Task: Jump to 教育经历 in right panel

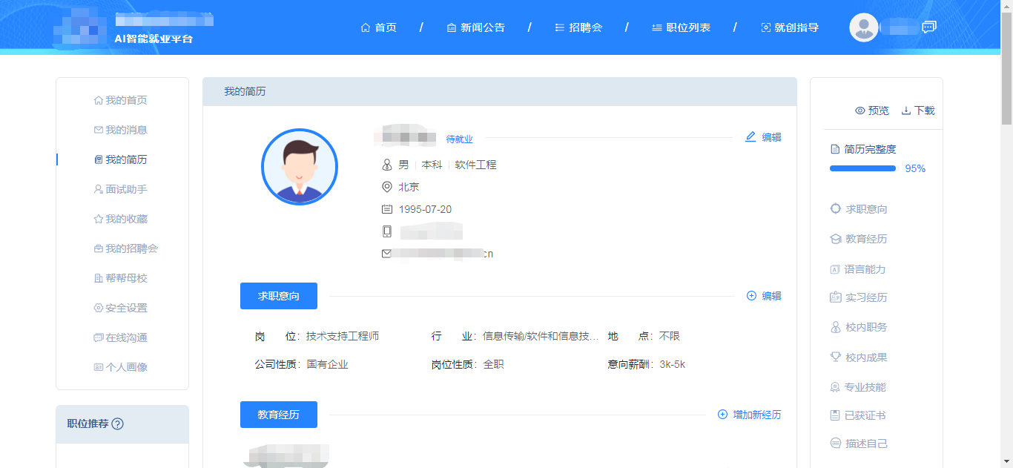Action: [x=859, y=239]
